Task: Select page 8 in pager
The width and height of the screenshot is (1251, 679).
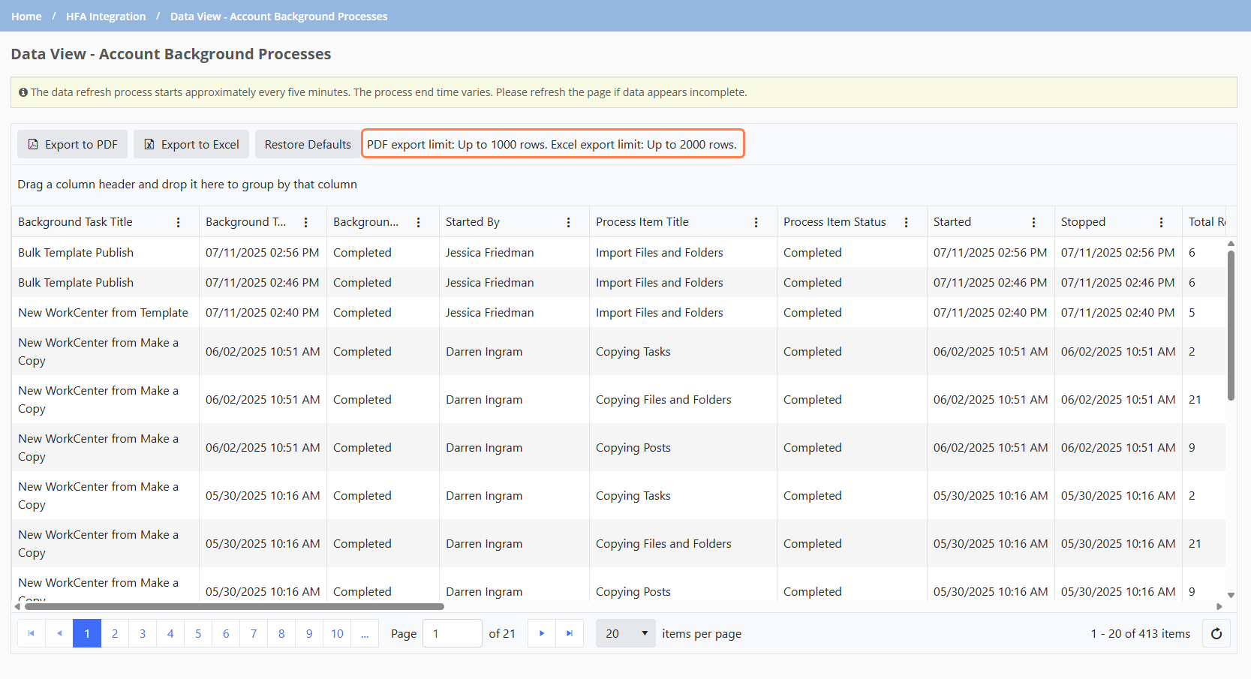Action: pyautogui.click(x=281, y=633)
